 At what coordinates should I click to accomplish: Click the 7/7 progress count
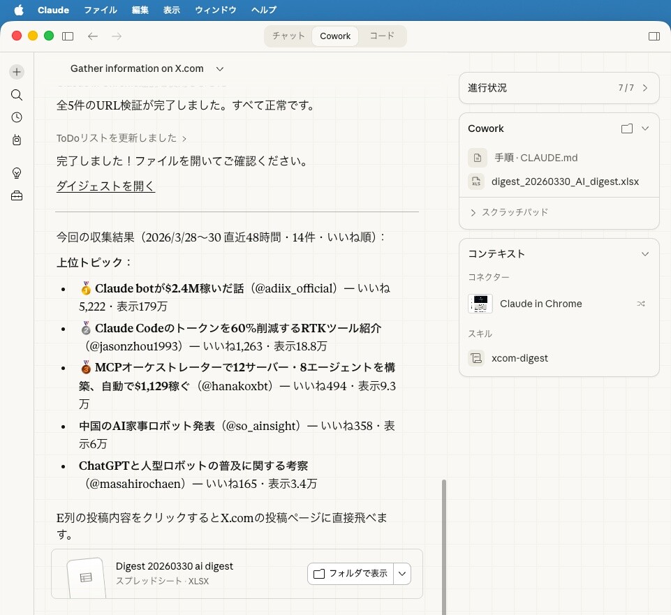coord(626,88)
